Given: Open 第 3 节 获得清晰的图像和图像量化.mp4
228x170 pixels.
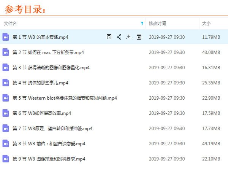Looking at the screenshot, I should pyautogui.click(x=51, y=67).
